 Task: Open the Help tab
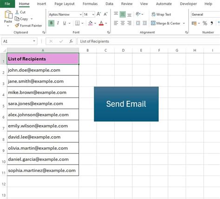click(x=208, y=4)
